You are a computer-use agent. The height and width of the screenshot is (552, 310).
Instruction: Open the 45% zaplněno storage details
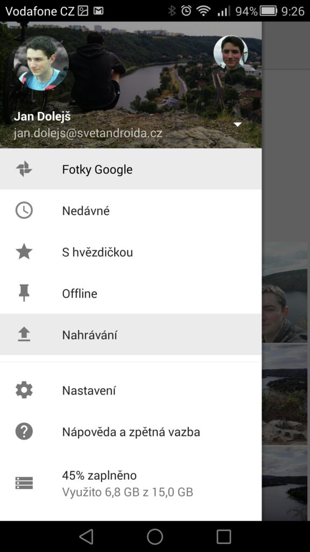click(131, 483)
